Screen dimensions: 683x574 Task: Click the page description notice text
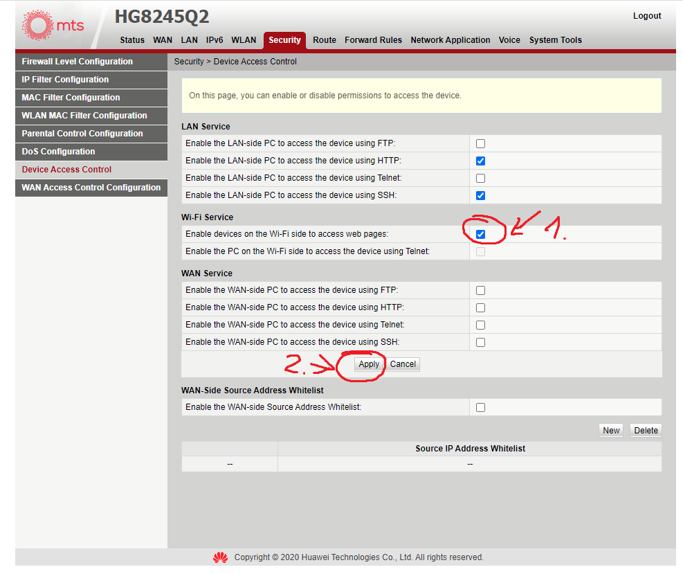[325, 96]
